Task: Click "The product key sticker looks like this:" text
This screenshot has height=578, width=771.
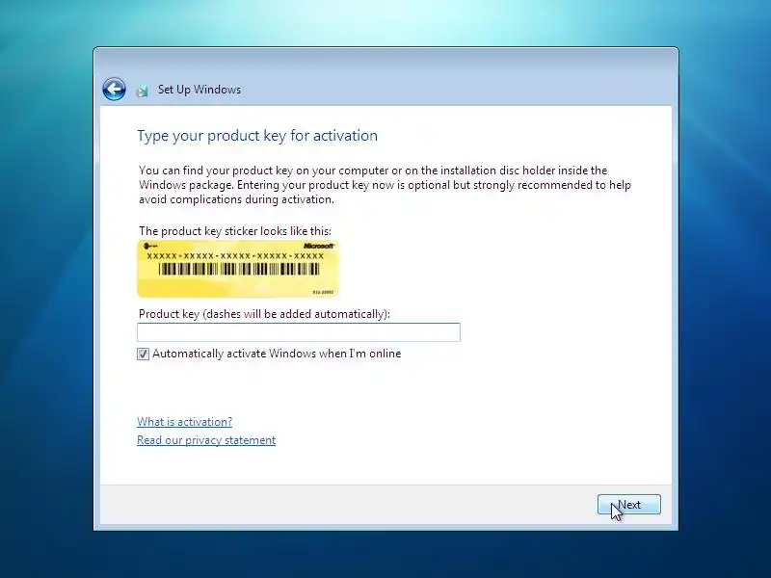Action: coord(235,231)
